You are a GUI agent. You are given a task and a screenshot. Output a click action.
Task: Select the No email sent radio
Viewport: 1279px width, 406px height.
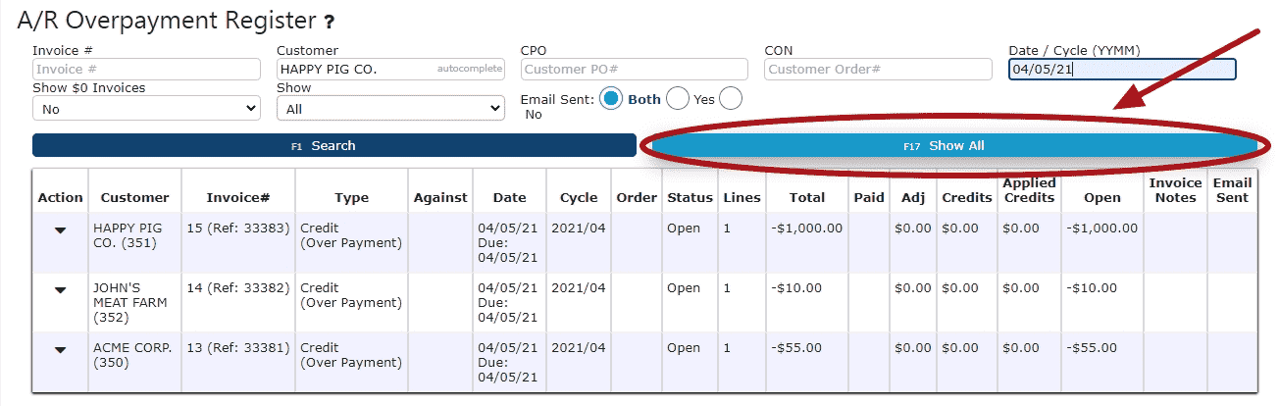click(731, 98)
